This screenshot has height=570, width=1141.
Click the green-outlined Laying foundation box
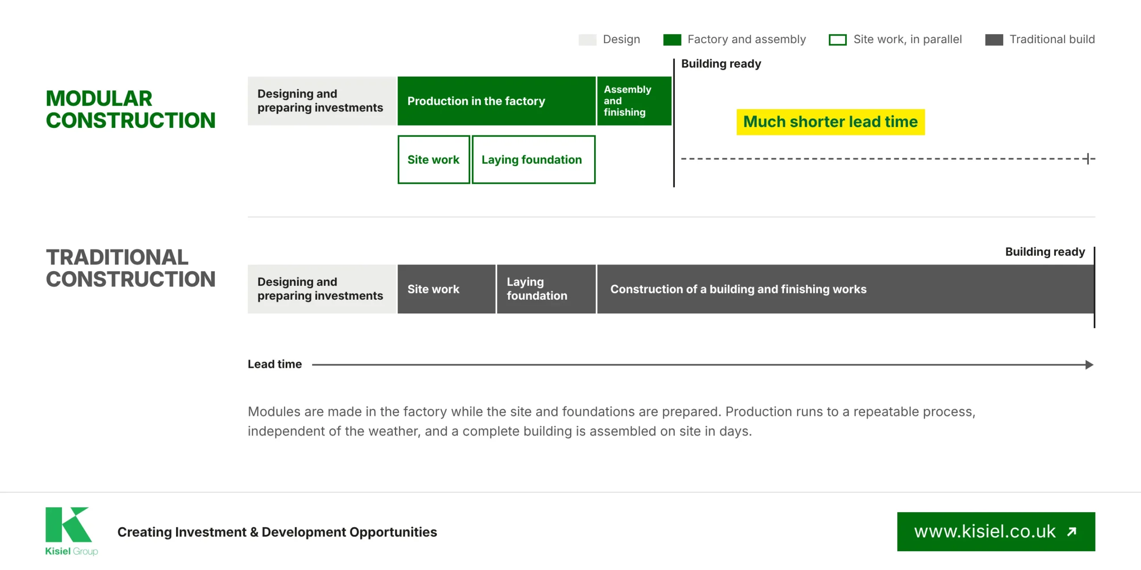click(534, 159)
